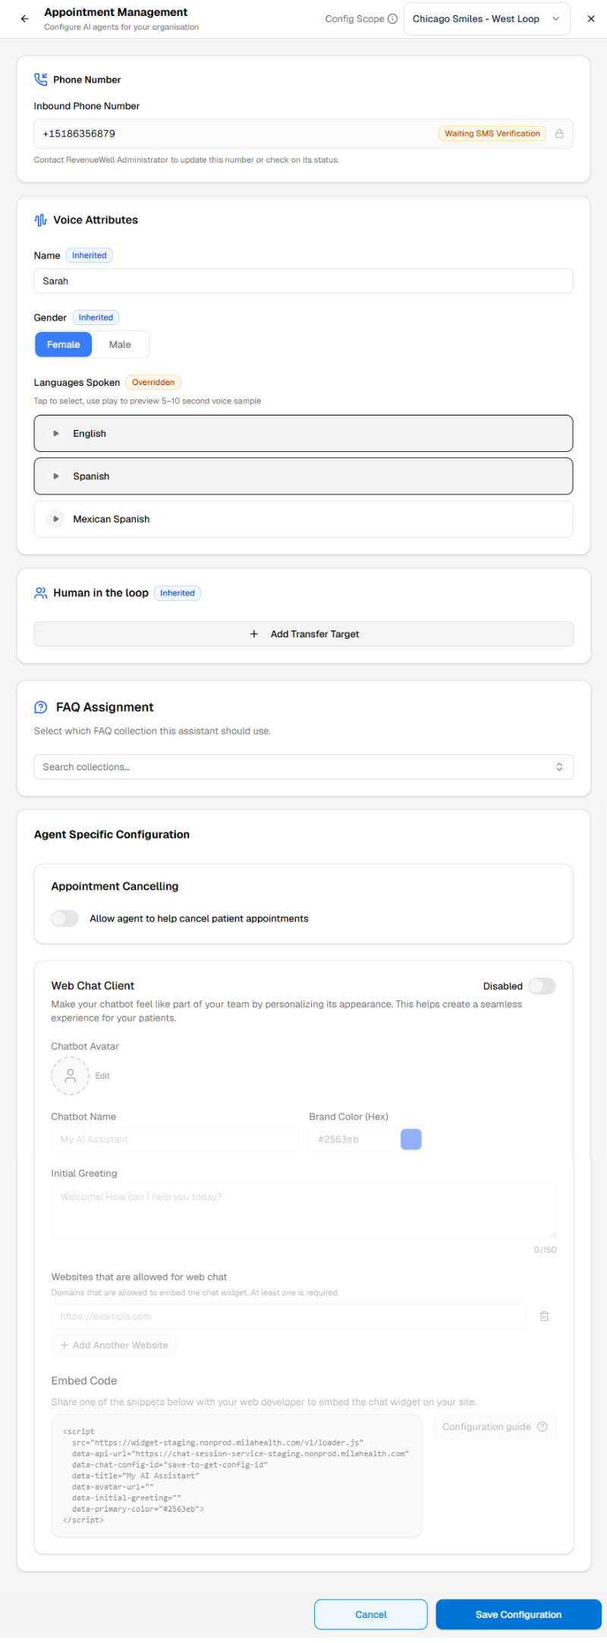
Task: Toggle Allow agent to help cancel patient appointments
Action: point(65,919)
